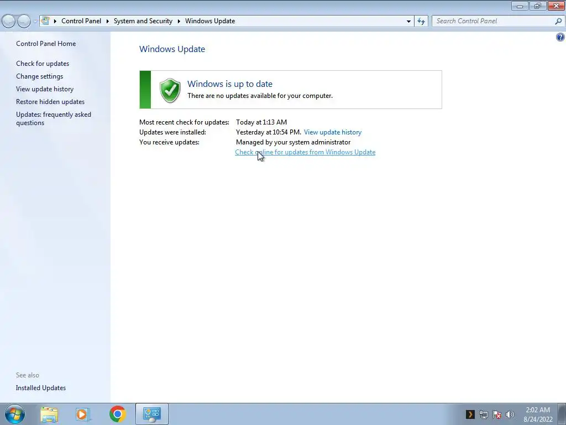The image size is (566, 425).
Task: Close the Windows Update window
Action: [x=556, y=6]
